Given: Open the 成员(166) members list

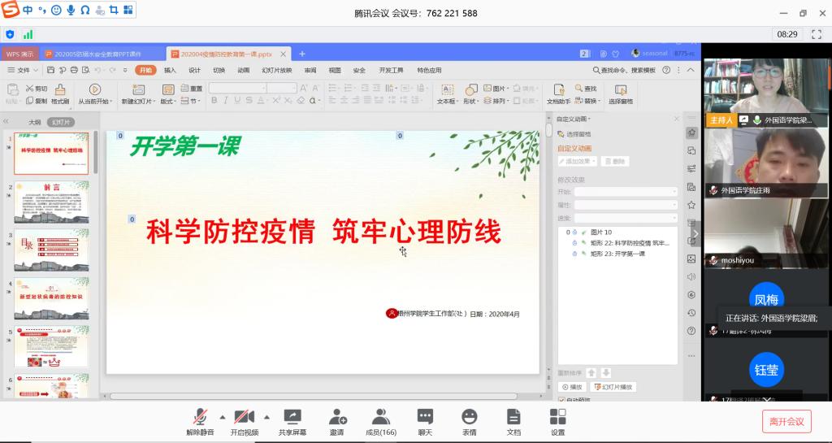Looking at the screenshot, I should (381, 422).
